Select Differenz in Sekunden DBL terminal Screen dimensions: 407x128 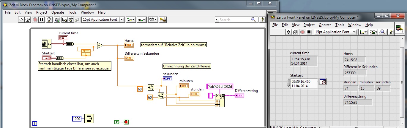tap(129, 58)
